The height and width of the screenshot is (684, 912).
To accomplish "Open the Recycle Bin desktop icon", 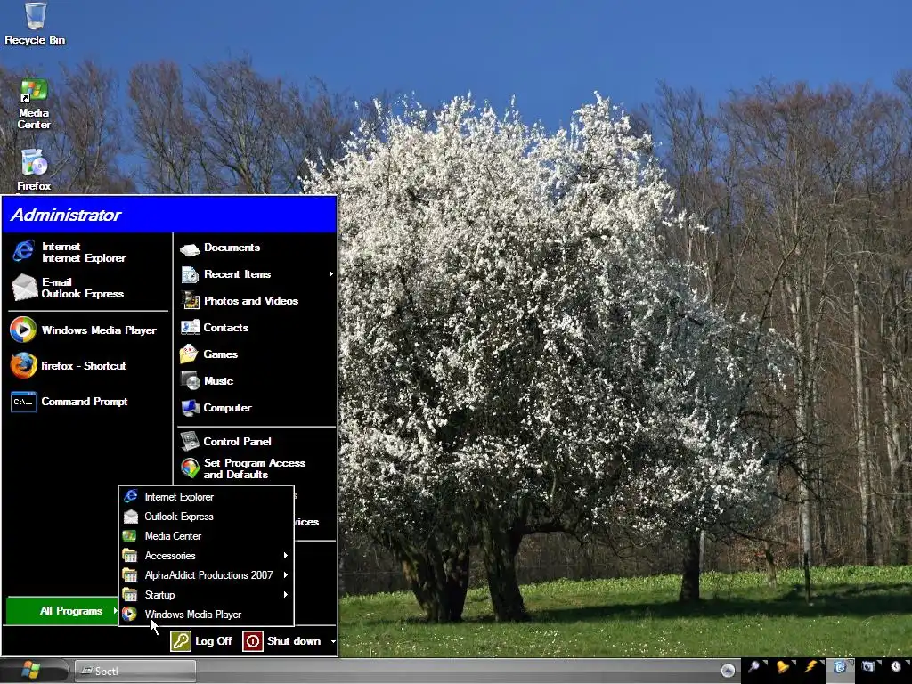I will 35,24.
